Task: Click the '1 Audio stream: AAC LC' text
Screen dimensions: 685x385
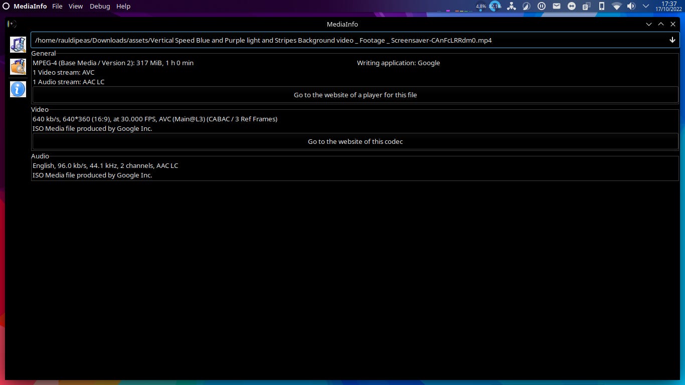Action: click(x=69, y=82)
